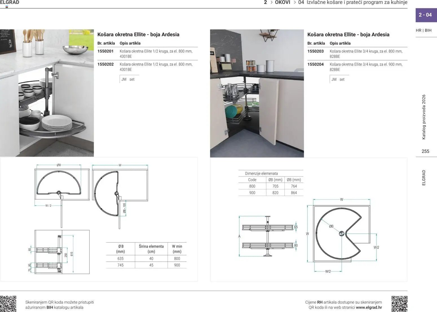Click cell value 705 in dimensions table
Image resolution: width=437 pixels, height=312 pixels.
[x=275, y=186]
